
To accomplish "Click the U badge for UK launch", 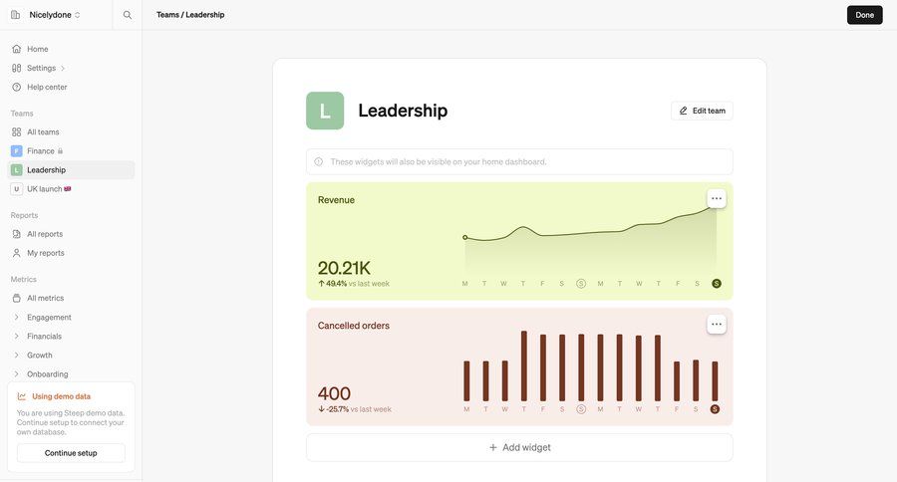I will click(17, 188).
